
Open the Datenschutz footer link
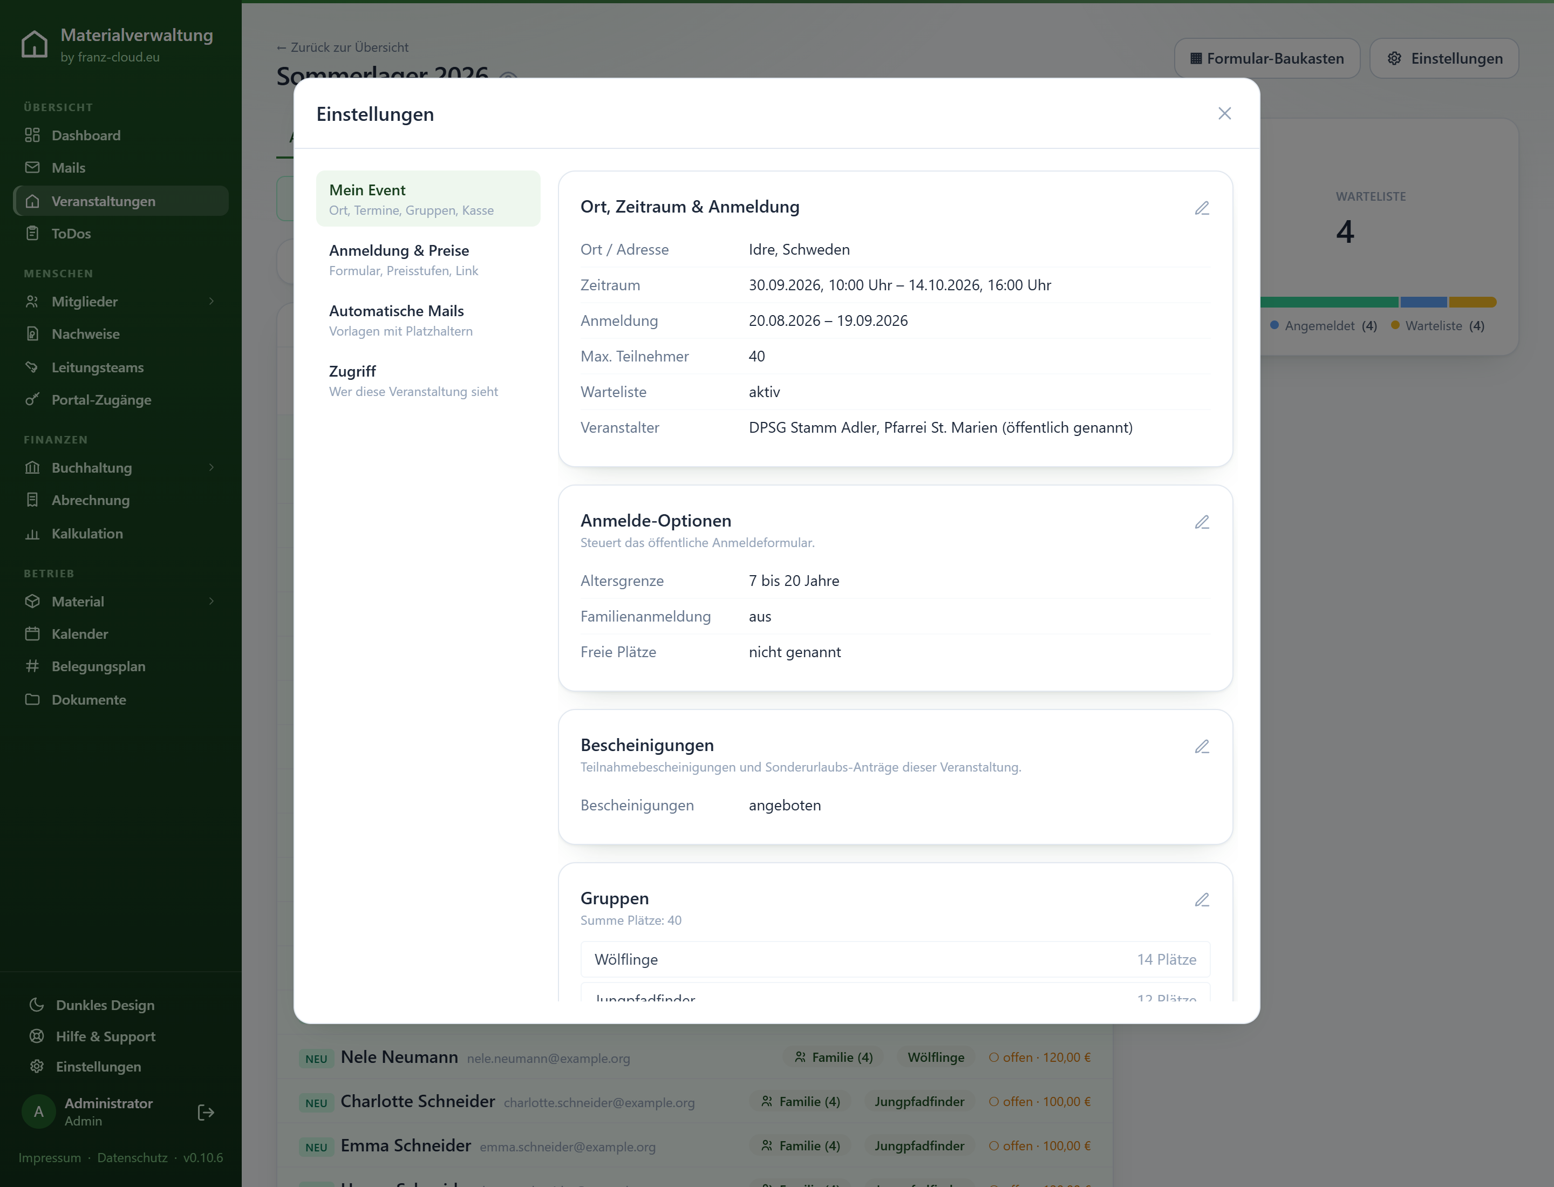[x=132, y=1157]
